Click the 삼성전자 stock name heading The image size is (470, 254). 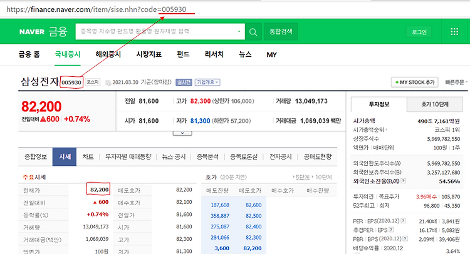coord(40,82)
